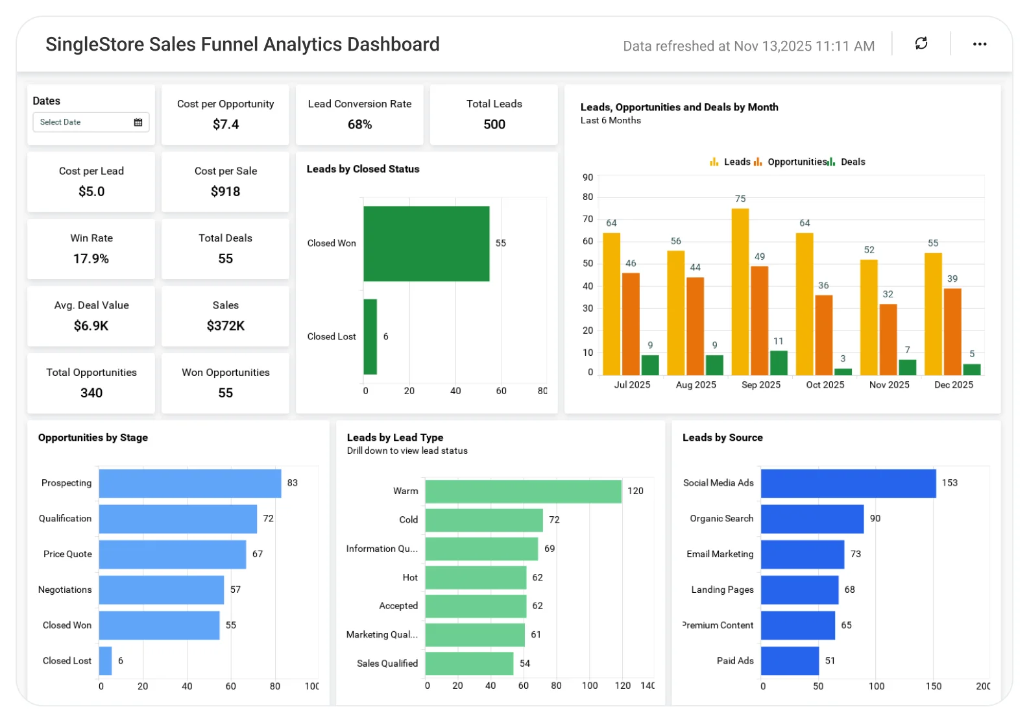The image size is (1029, 722).
Task: Click the Opportunities by Stage title
Action: [93, 438]
